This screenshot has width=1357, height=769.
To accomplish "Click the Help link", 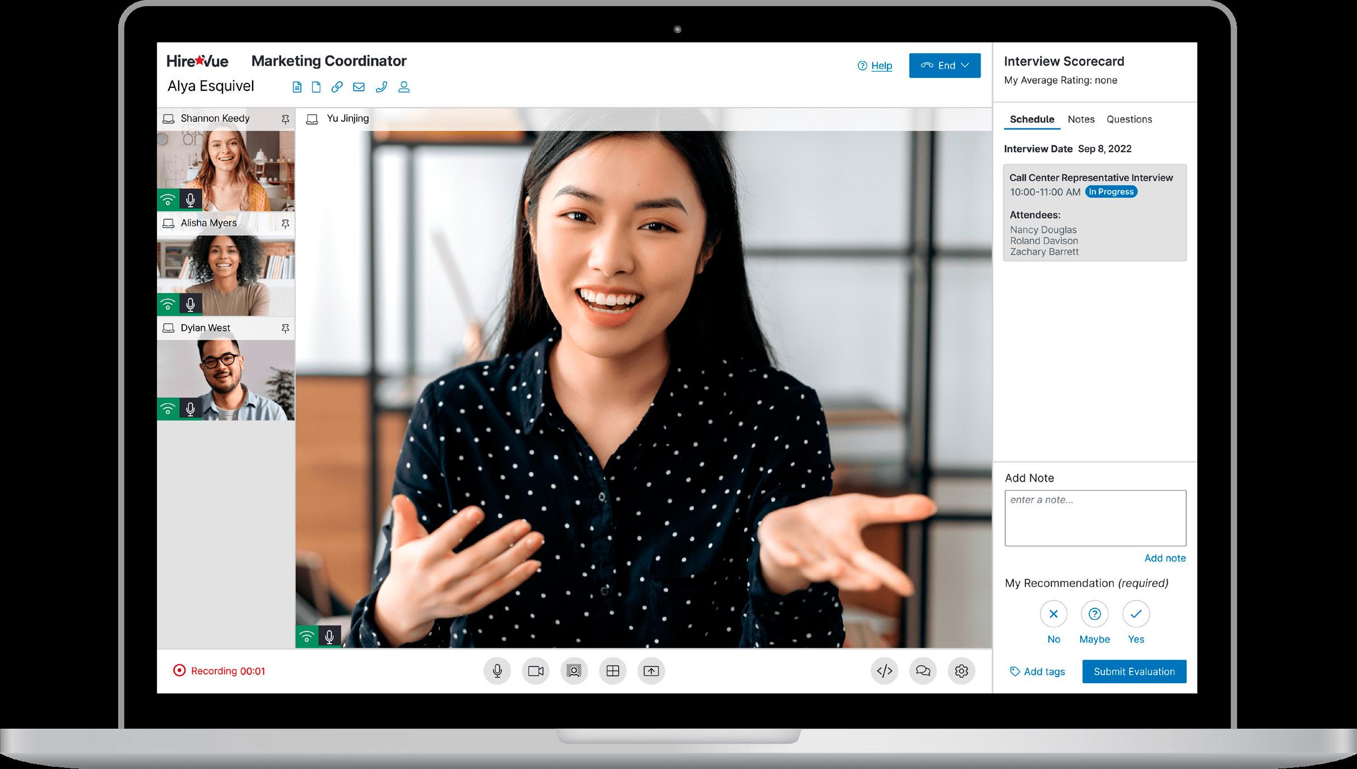I will [x=881, y=66].
